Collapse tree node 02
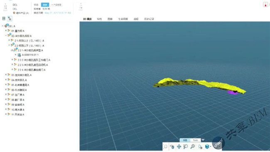Image resolution: width=270 pixels, height=152 pixels. 6,35
